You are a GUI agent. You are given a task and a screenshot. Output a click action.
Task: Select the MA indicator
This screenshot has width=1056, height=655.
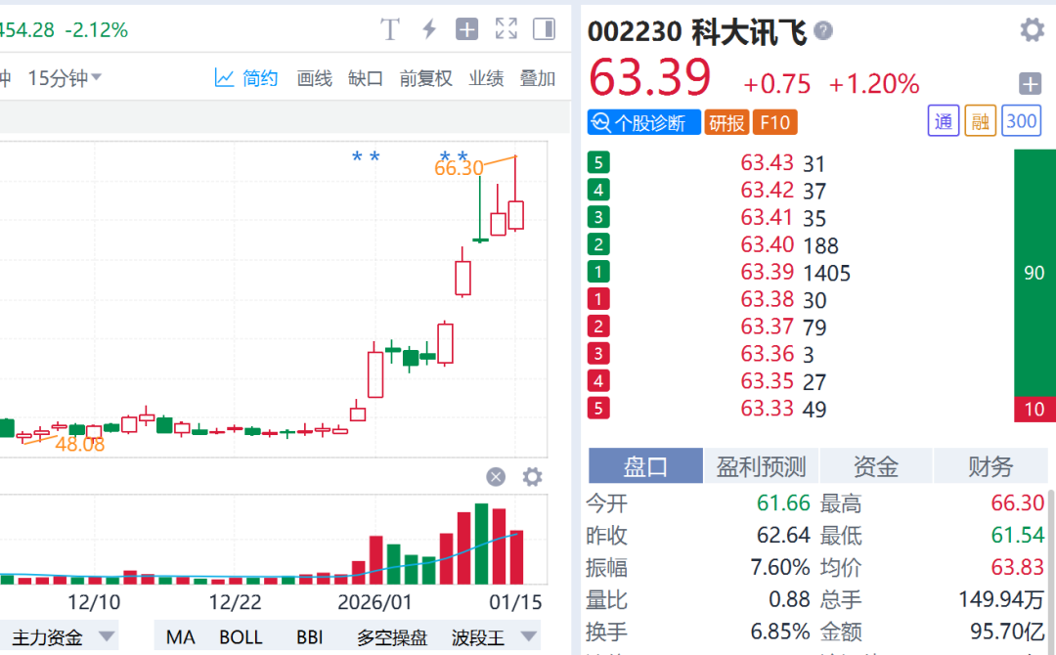(181, 636)
